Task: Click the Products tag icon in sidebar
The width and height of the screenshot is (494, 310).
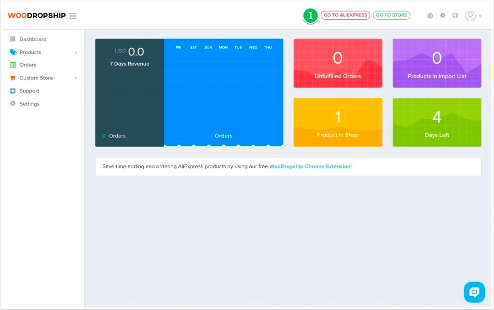Action: tap(13, 52)
